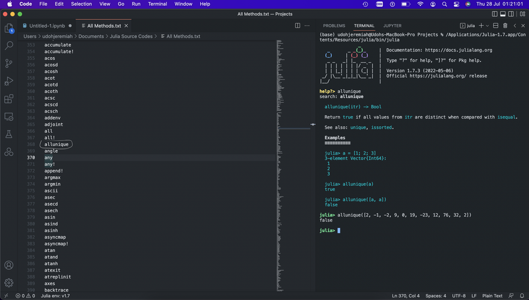The height and width of the screenshot is (300, 529).
Task: Open the File menu
Action: coord(43,4)
